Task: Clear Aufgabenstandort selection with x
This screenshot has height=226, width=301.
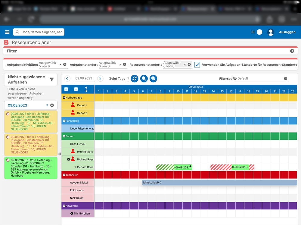Action: [120, 64]
